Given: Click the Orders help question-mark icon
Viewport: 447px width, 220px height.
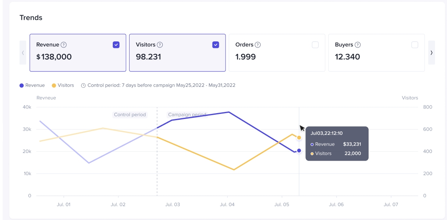Looking at the screenshot, I should 258,45.
